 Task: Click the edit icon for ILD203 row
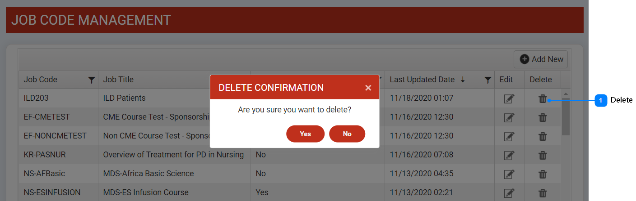[509, 99]
